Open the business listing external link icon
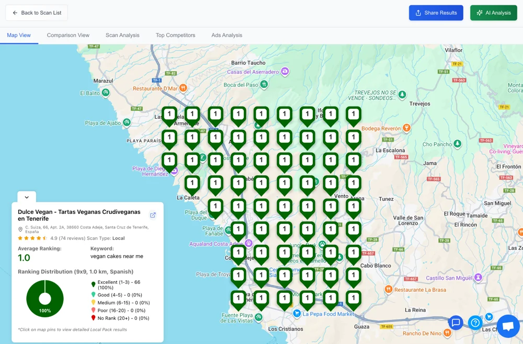 pyautogui.click(x=153, y=215)
